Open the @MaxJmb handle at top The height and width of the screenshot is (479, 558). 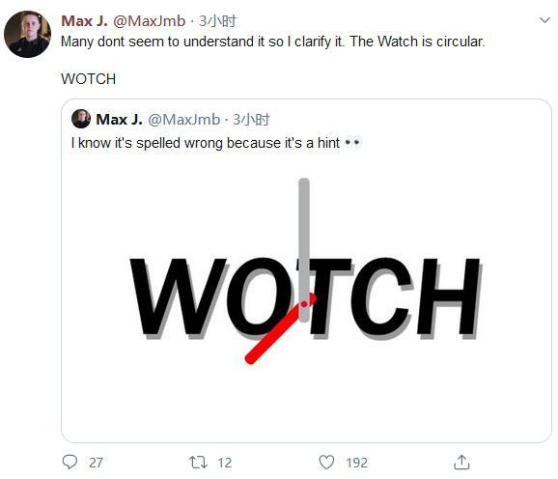click(x=149, y=21)
